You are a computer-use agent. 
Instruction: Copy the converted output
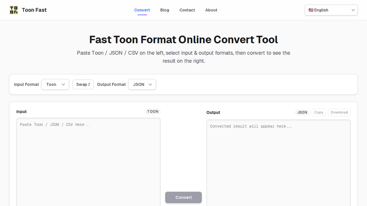pos(318,112)
